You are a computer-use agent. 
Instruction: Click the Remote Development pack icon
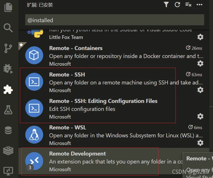34,161
